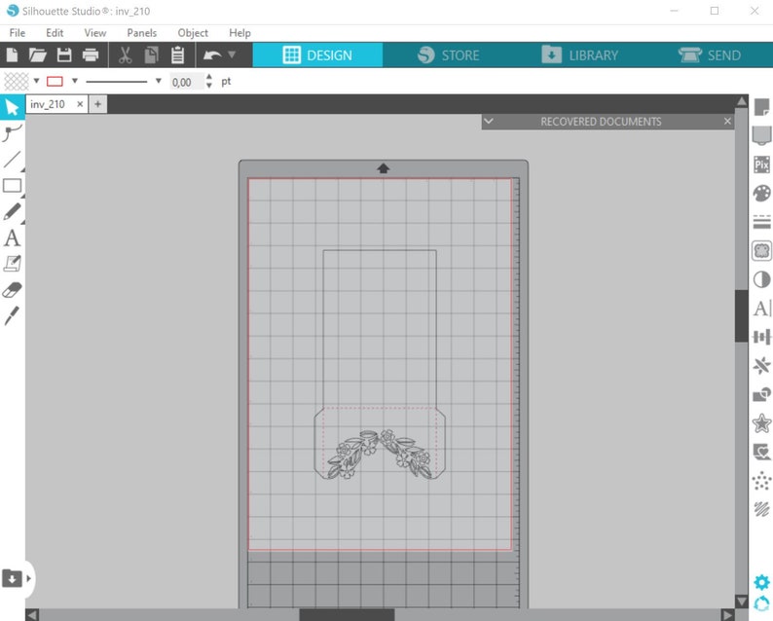Switch to the SEND tab
Screen dimensions: 773x621
(x=710, y=55)
